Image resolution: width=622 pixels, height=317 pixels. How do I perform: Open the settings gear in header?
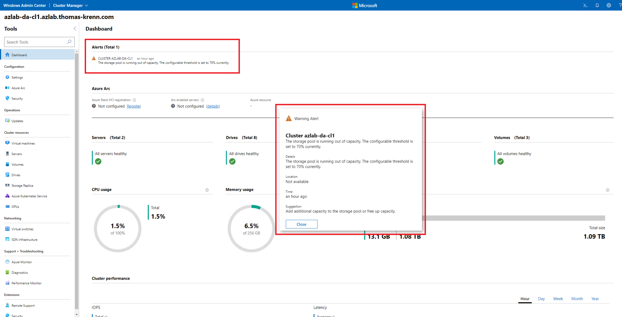coord(609,6)
